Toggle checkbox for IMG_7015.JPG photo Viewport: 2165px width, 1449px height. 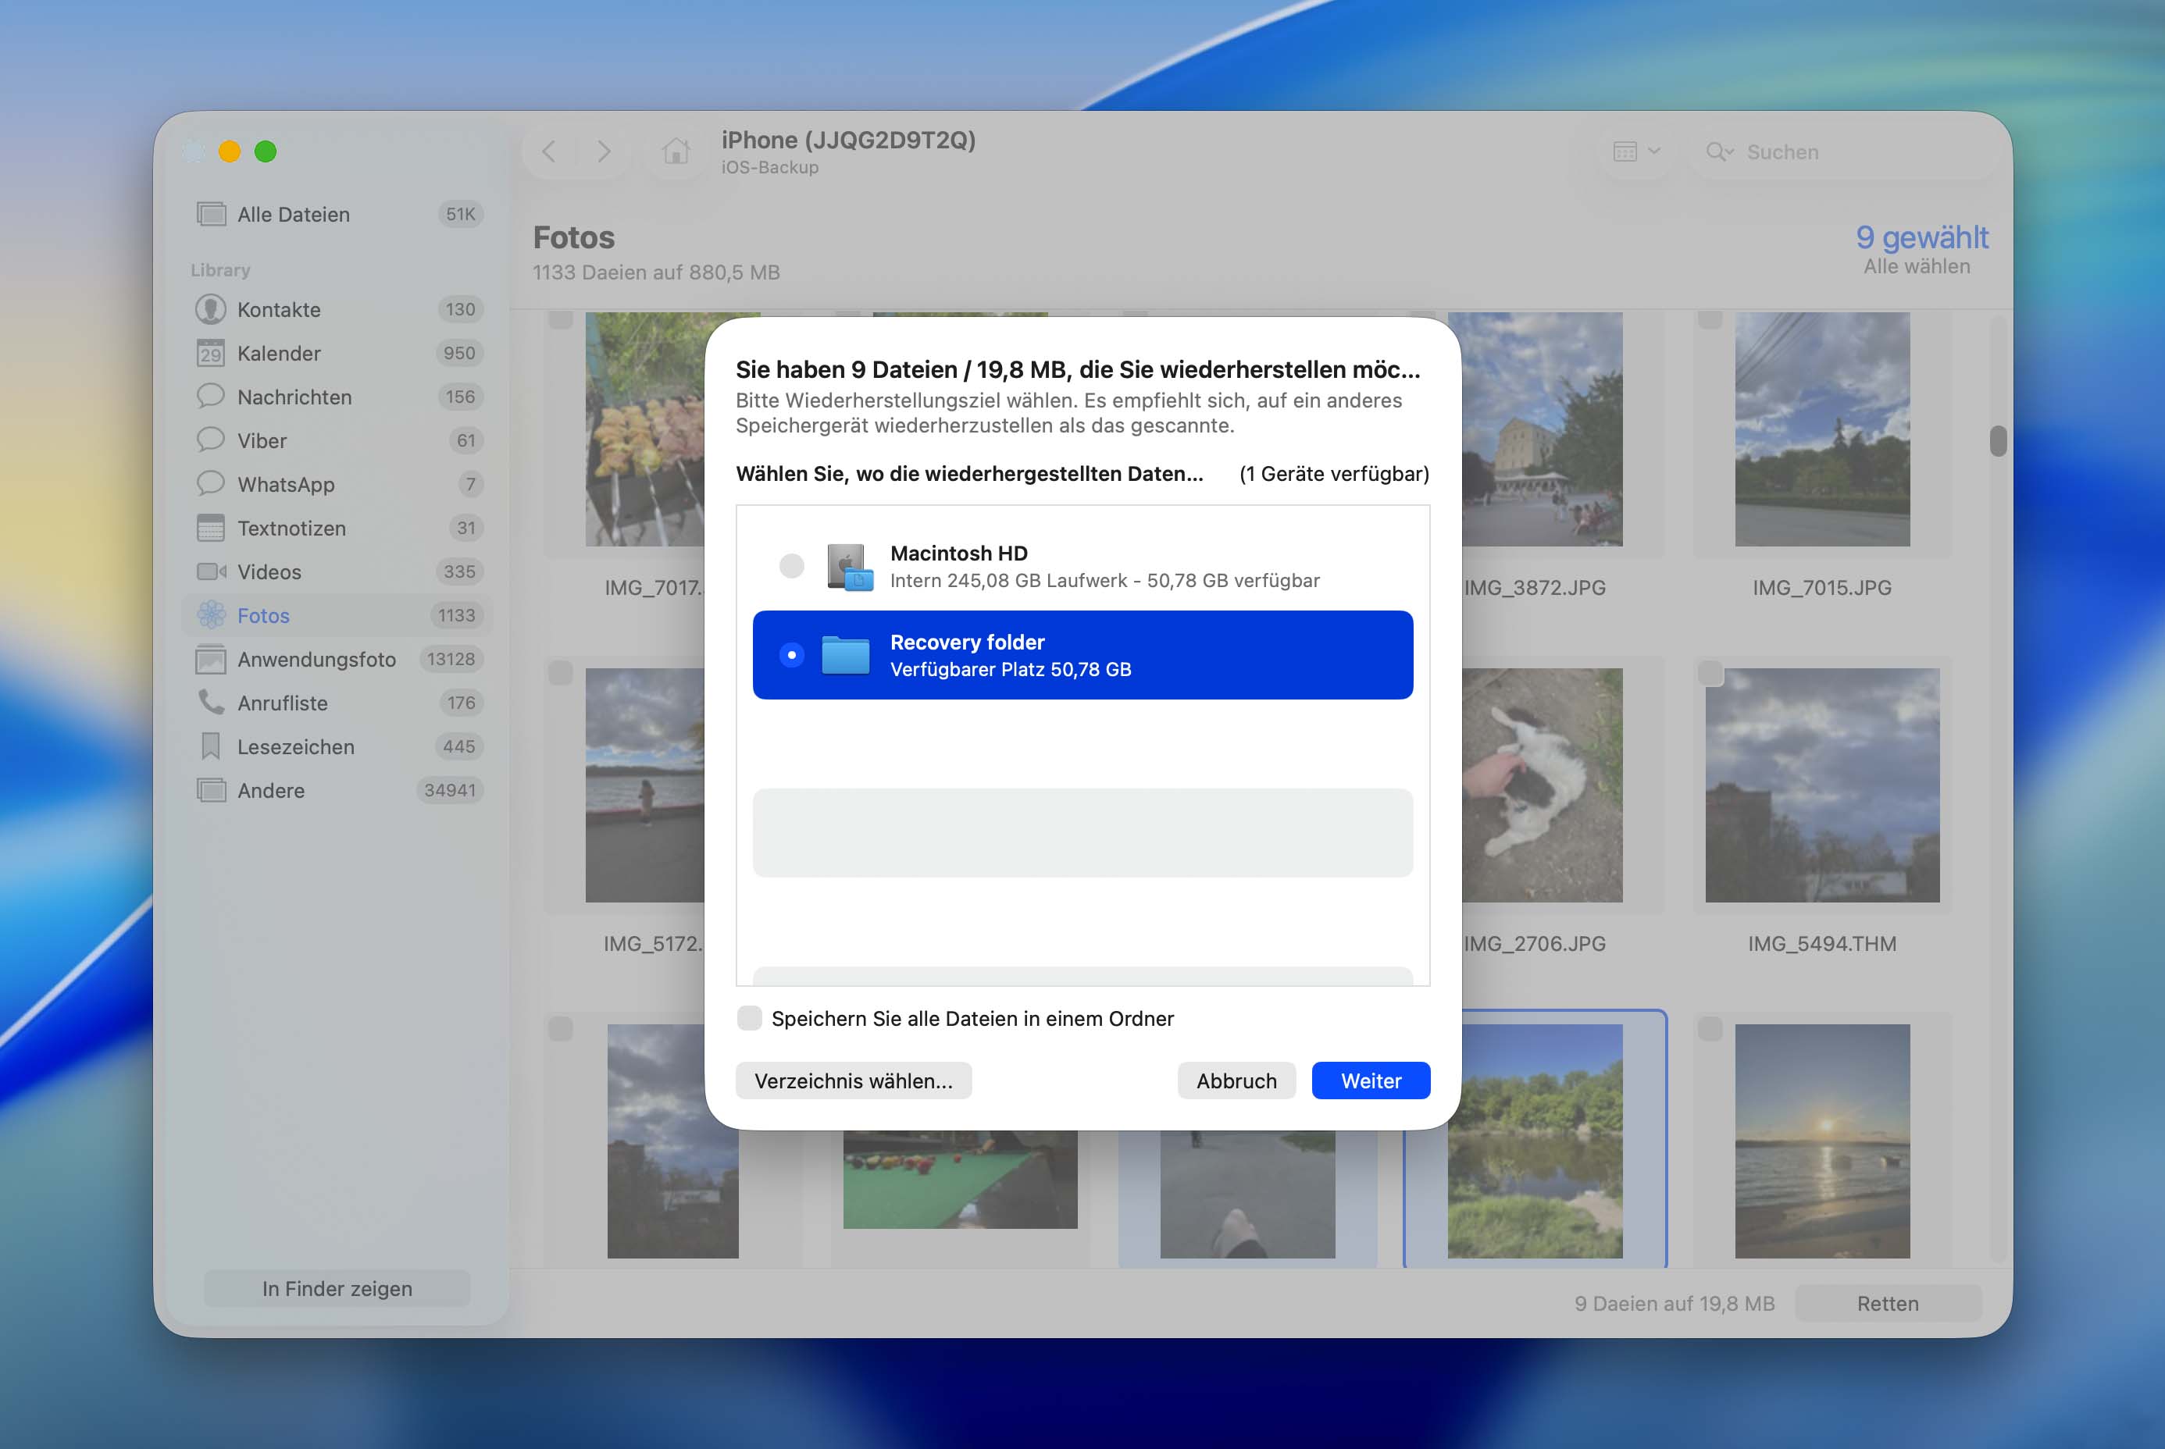[1710, 319]
